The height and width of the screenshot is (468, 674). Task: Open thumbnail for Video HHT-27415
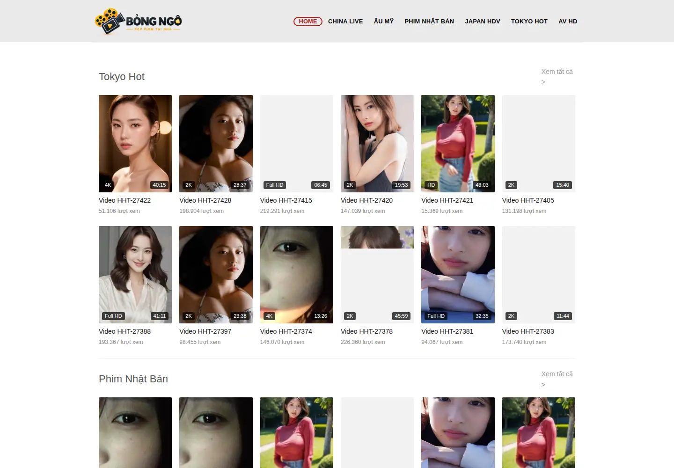point(297,144)
